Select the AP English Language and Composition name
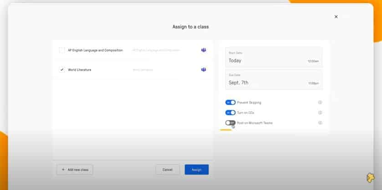Screen dimensions: 382x190 [95, 50]
